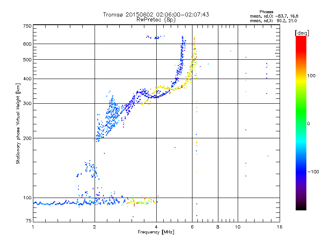Click the '[deg]' colorbar unit label
This screenshot has width=329, height=247.
coord(302,33)
